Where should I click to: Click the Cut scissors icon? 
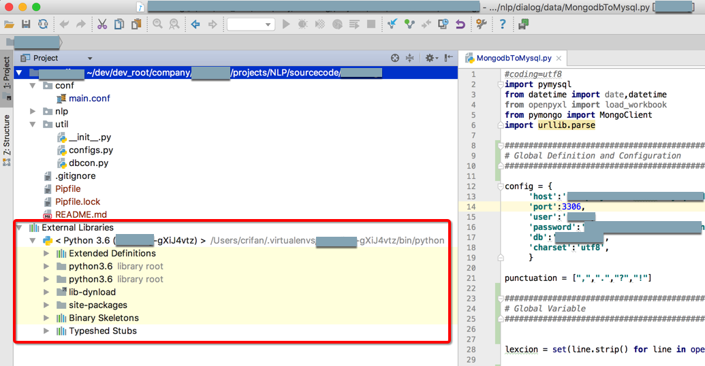pyautogui.click(x=102, y=24)
